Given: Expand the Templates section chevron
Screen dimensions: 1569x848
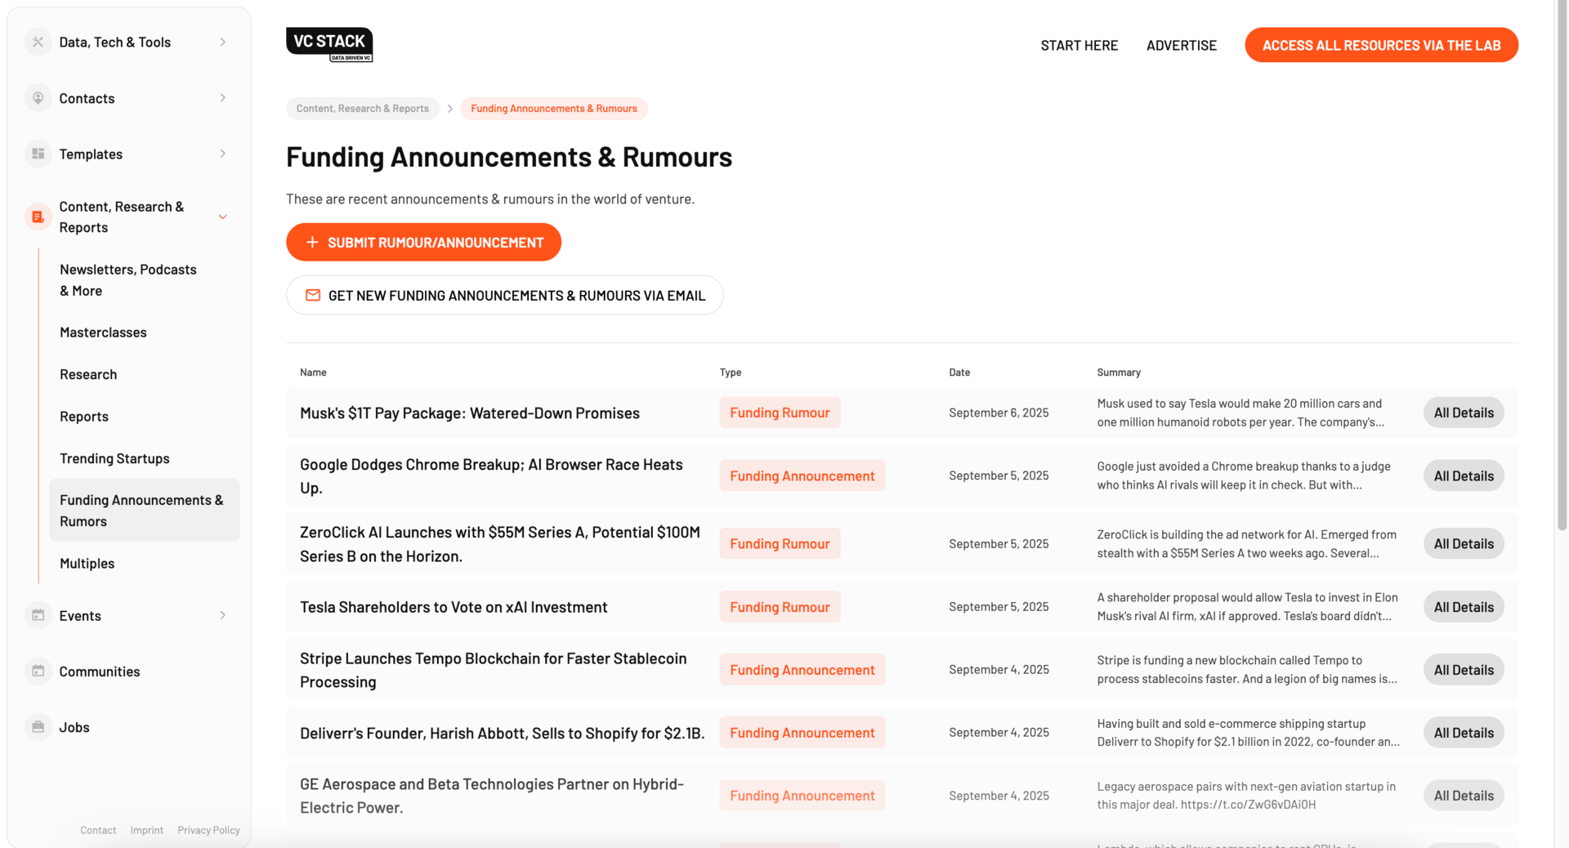Looking at the screenshot, I should click(x=222, y=154).
